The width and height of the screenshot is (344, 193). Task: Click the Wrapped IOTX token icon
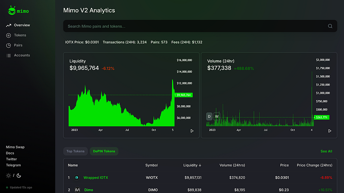76,178
